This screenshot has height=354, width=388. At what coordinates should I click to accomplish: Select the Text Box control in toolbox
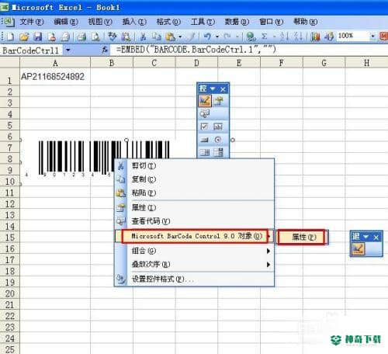[x=218, y=127]
